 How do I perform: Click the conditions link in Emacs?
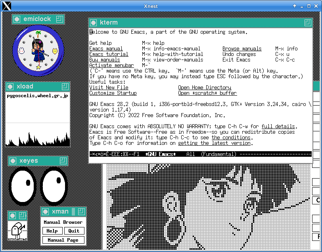tap(231, 138)
